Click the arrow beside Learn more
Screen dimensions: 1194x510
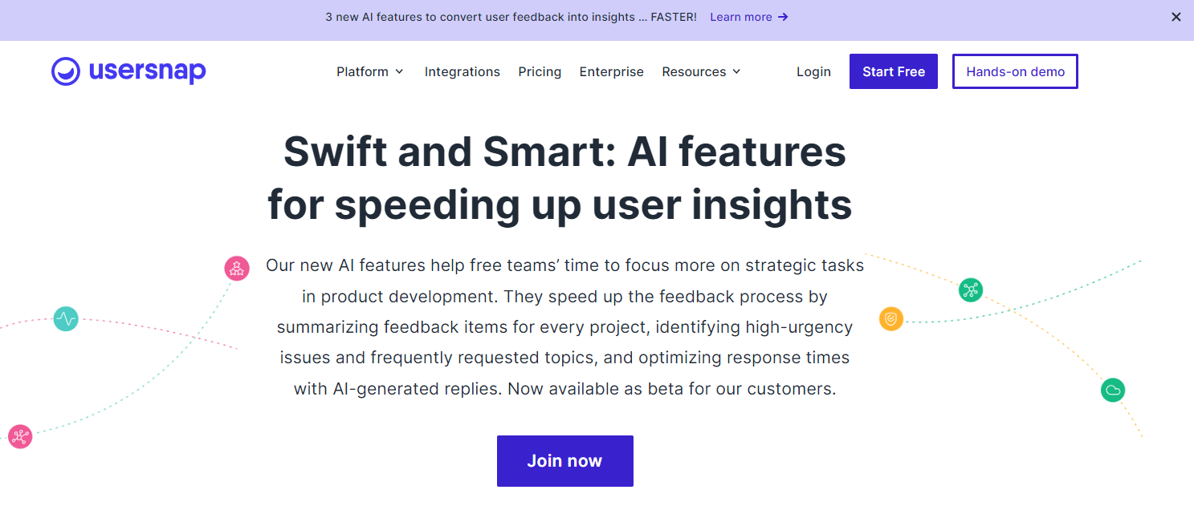pyautogui.click(x=784, y=17)
